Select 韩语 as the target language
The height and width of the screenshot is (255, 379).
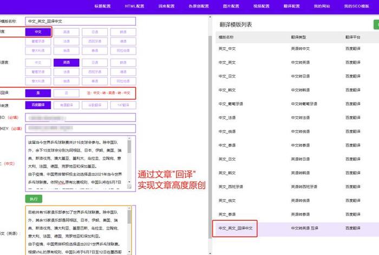point(123,62)
